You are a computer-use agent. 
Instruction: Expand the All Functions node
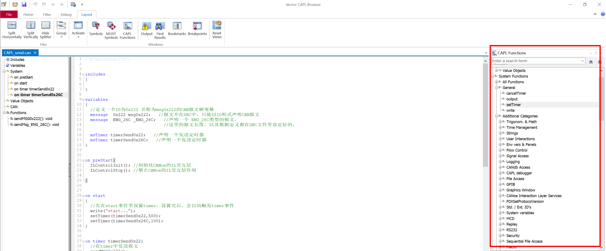pyautogui.click(x=496, y=82)
